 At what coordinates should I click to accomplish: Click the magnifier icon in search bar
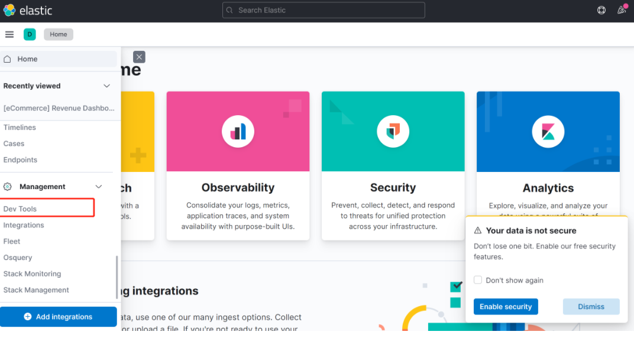point(229,10)
